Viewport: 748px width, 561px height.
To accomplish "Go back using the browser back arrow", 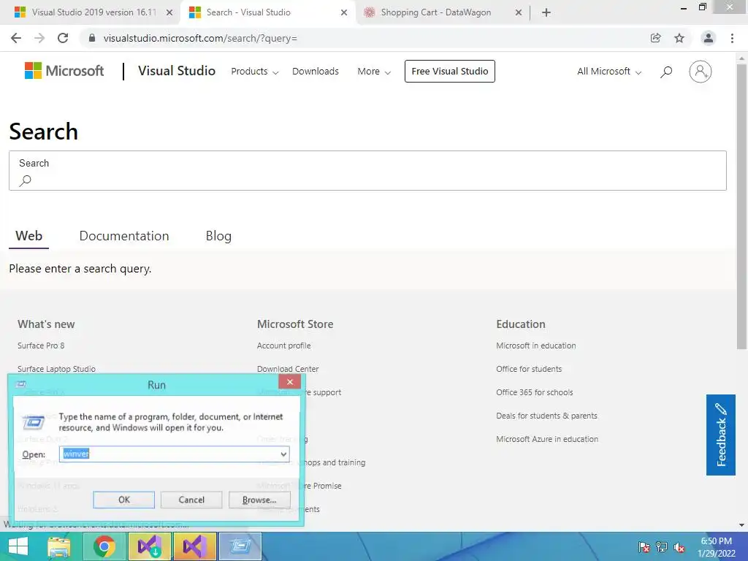I will 16,38.
